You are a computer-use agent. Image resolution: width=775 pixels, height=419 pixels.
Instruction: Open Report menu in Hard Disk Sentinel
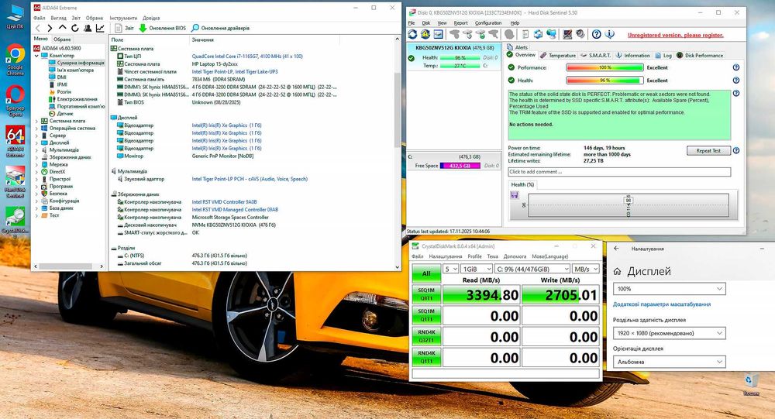pyautogui.click(x=460, y=22)
